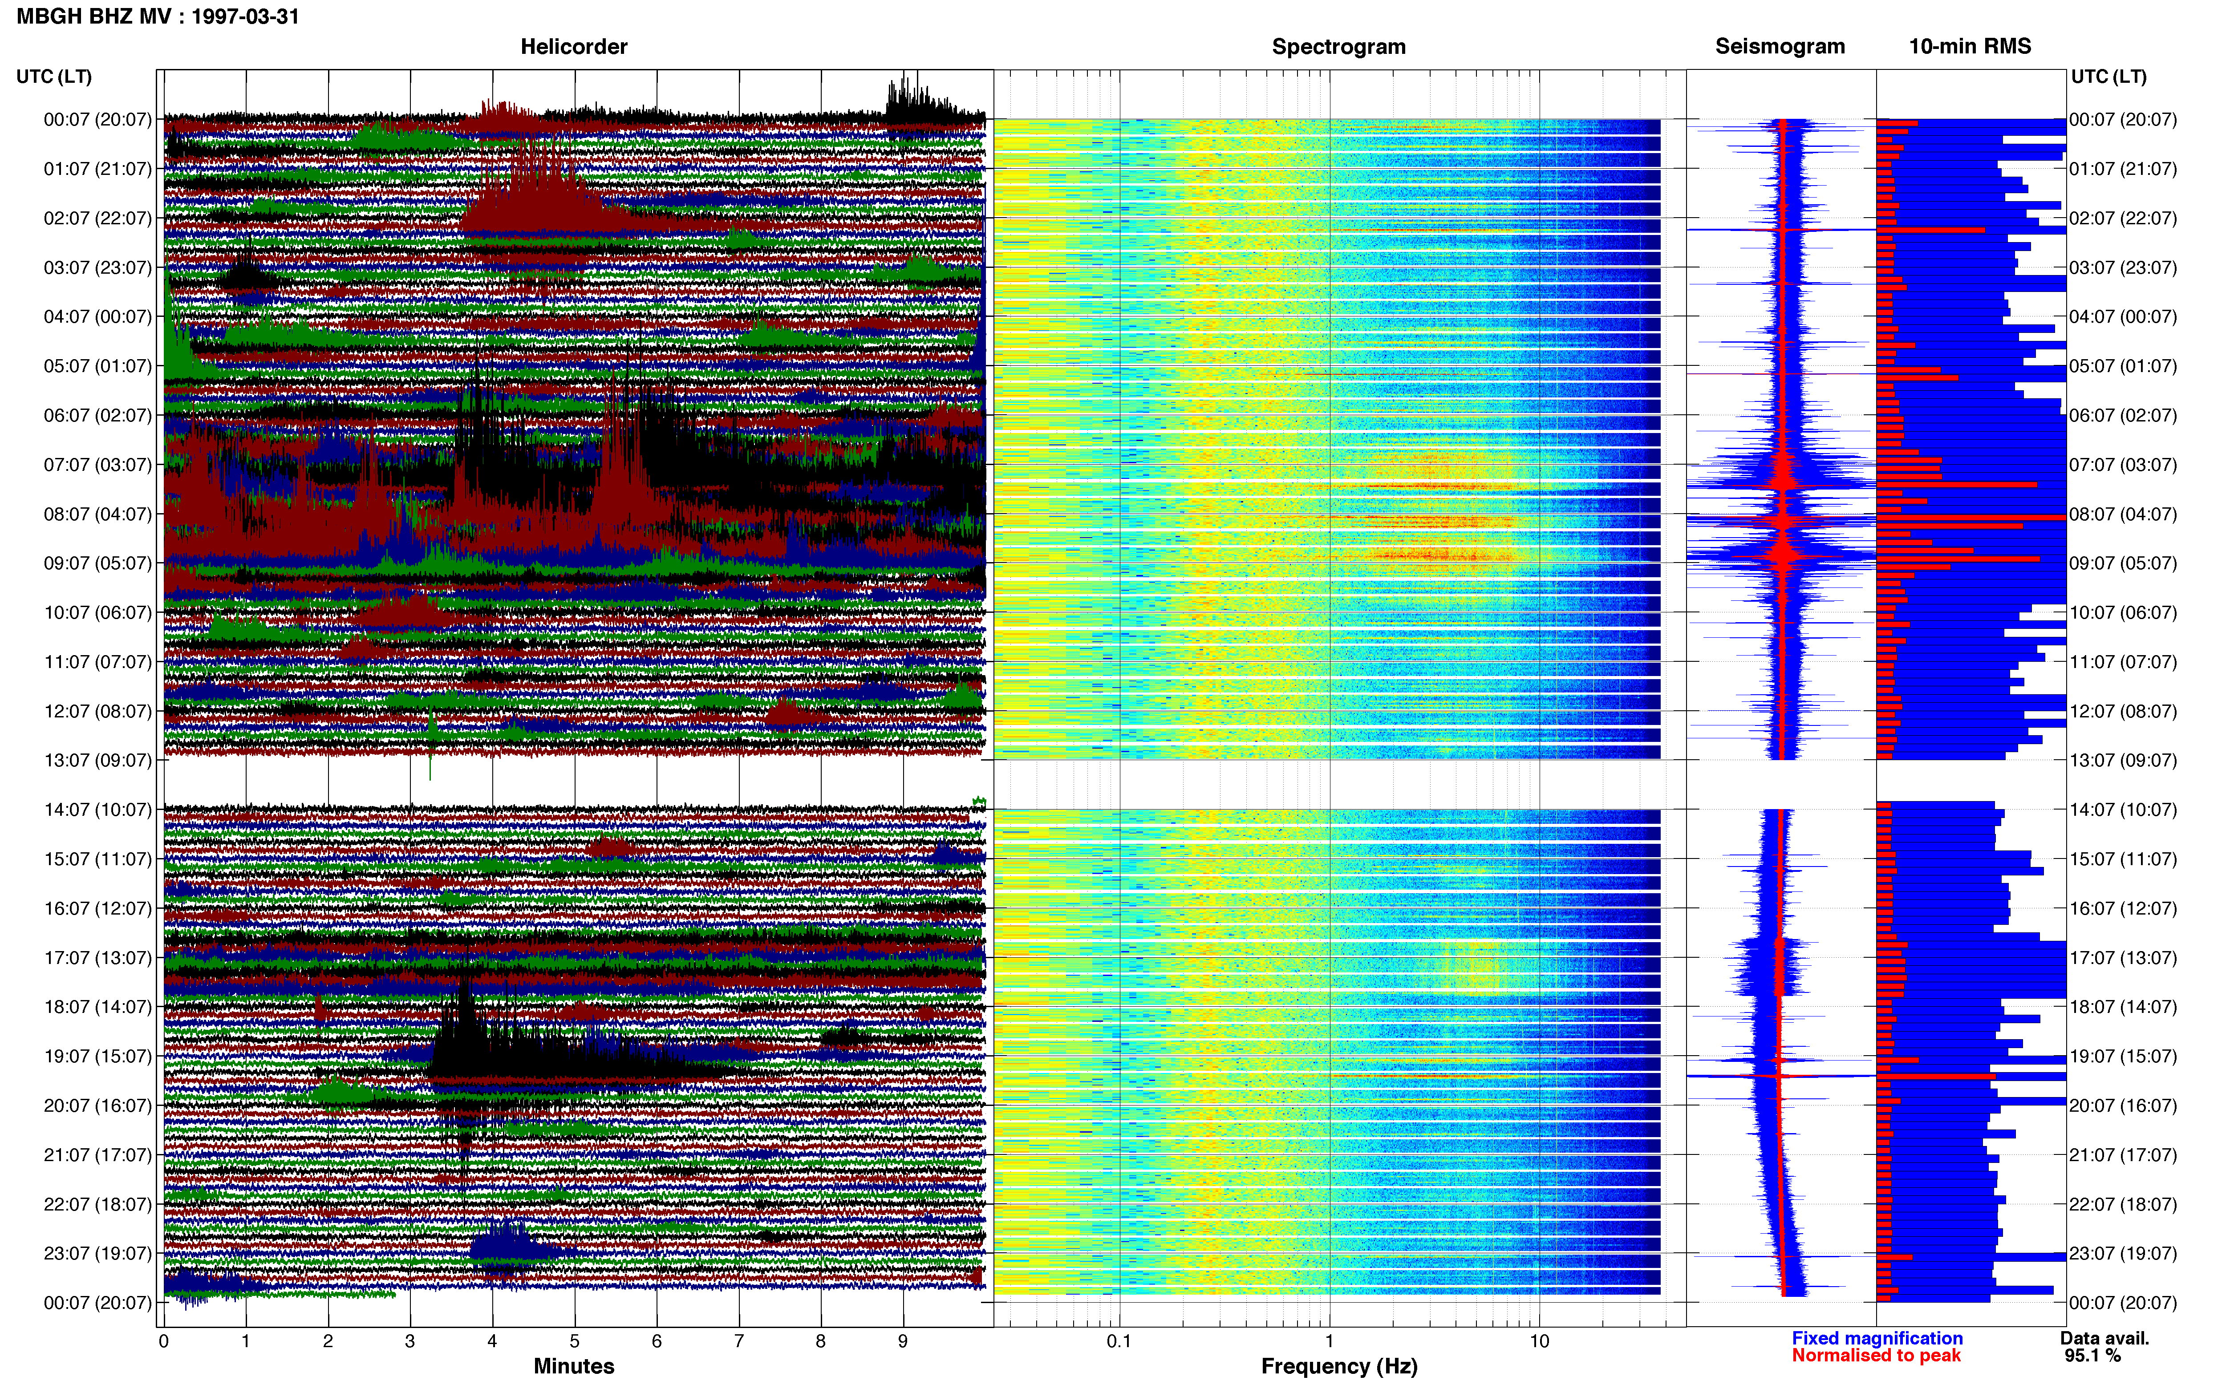The width and height of the screenshot is (2234, 1397).
Task: Click the 'Data avail.' label
Action: click(2104, 1338)
